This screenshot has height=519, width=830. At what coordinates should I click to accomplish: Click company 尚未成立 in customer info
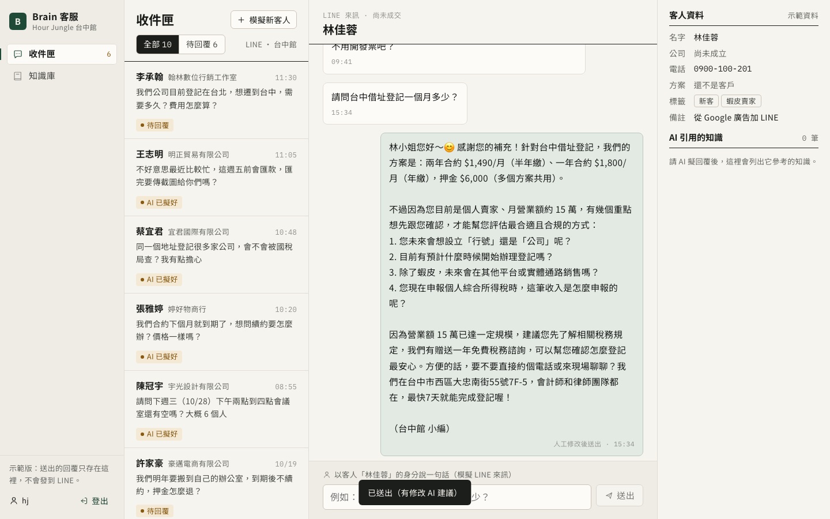click(x=710, y=54)
